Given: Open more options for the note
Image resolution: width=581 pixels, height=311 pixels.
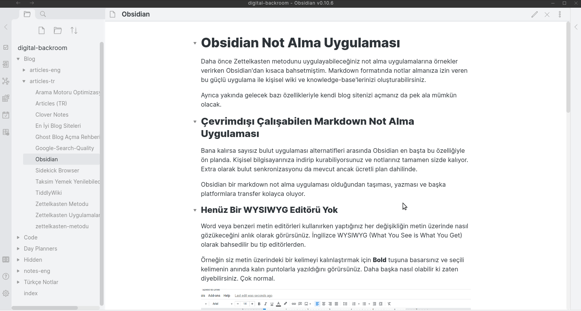Looking at the screenshot, I should [x=560, y=14].
